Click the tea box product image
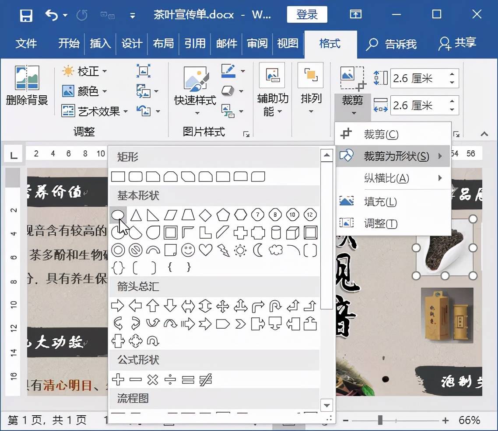The height and width of the screenshot is (431, 498). tap(447, 315)
